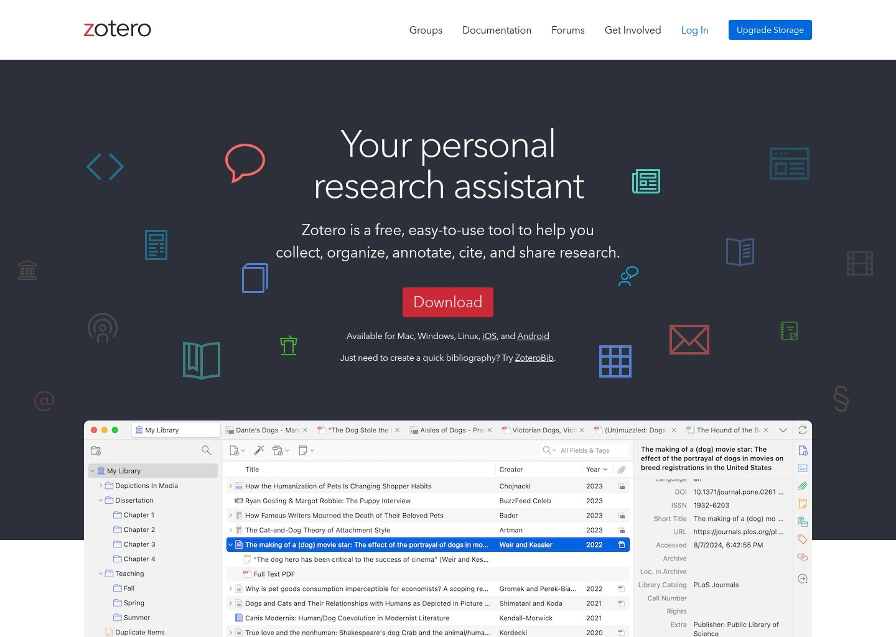
Task: Click the Sync refresh icon
Action: 803,430
